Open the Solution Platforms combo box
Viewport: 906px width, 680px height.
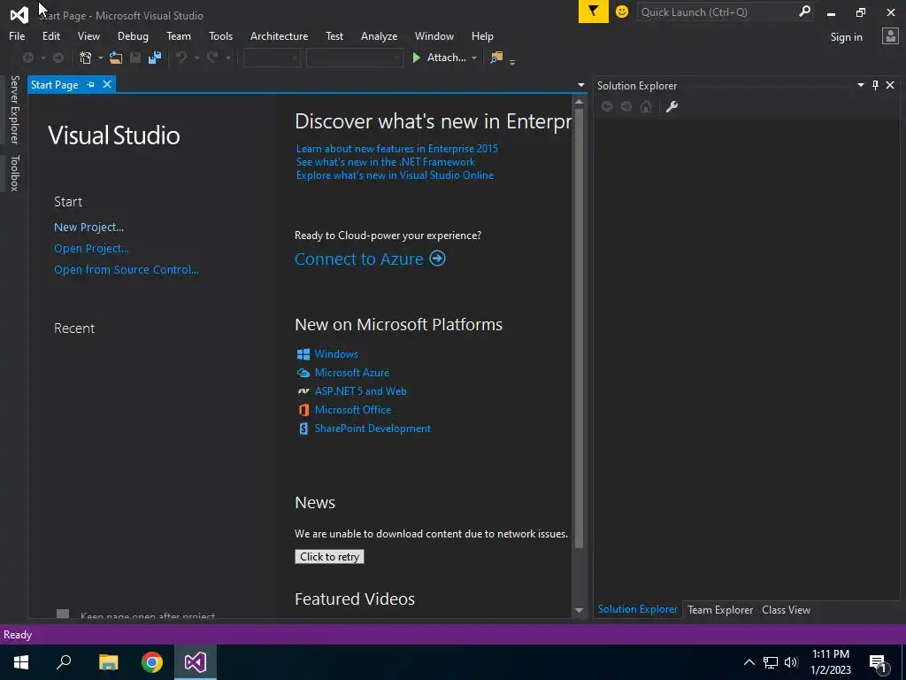(x=354, y=58)
